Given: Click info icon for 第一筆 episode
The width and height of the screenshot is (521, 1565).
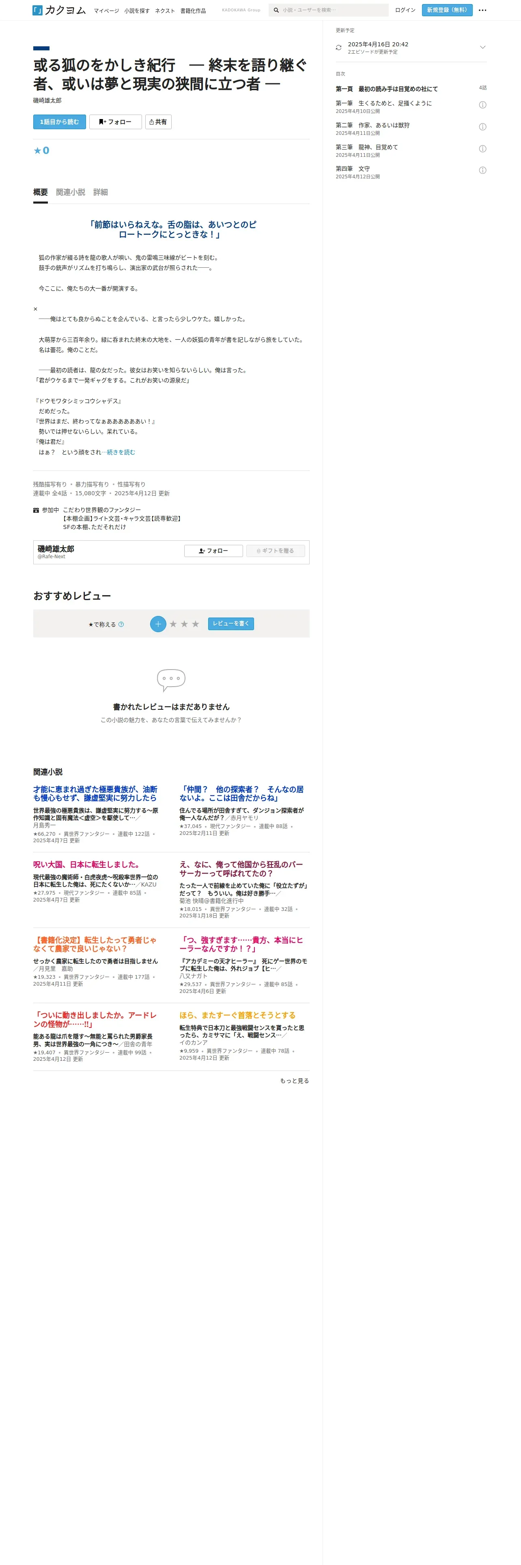Looking at the screenshot, I should (x=482, y=105).
